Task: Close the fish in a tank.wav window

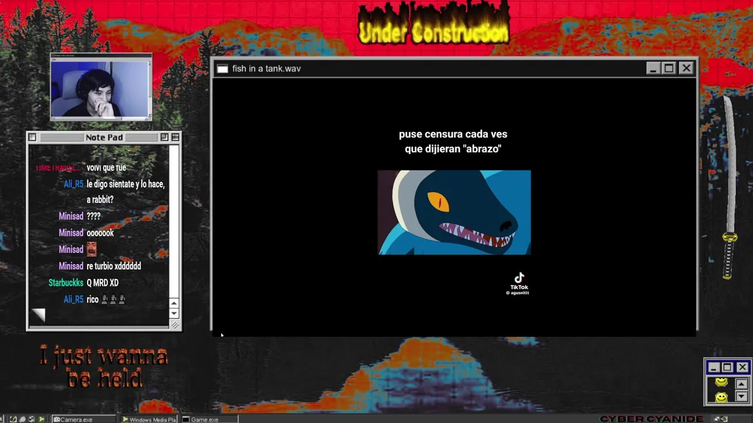Action: (686, 68)
